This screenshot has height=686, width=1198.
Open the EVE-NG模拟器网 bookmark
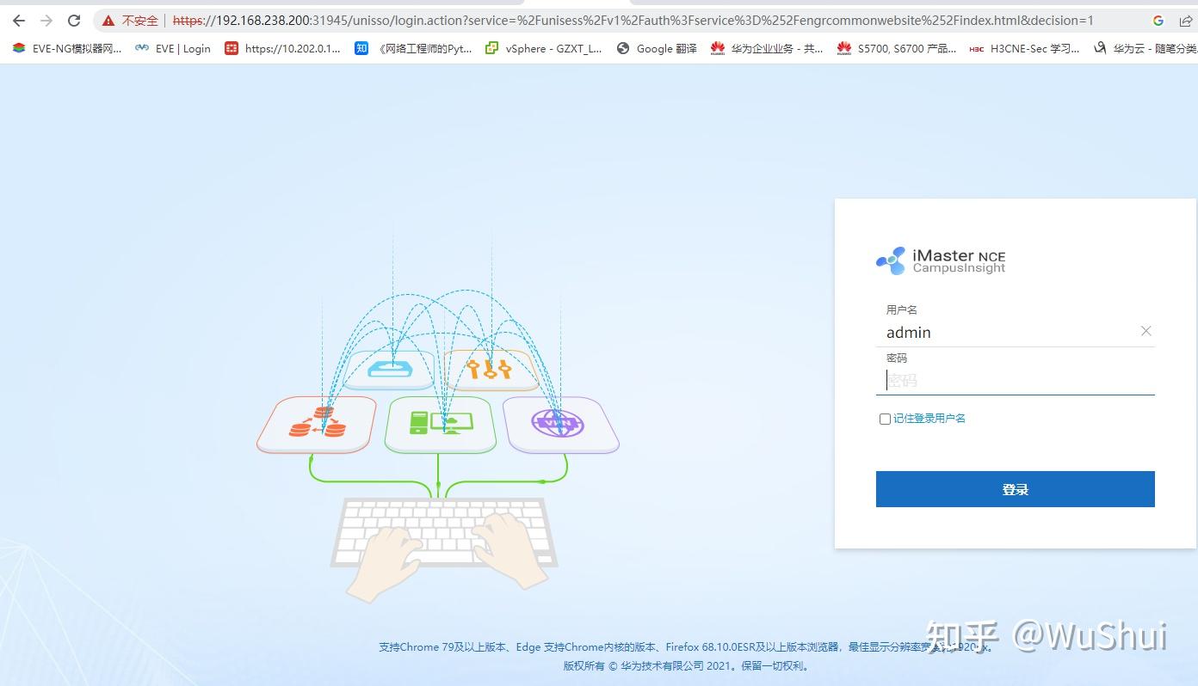66,48
